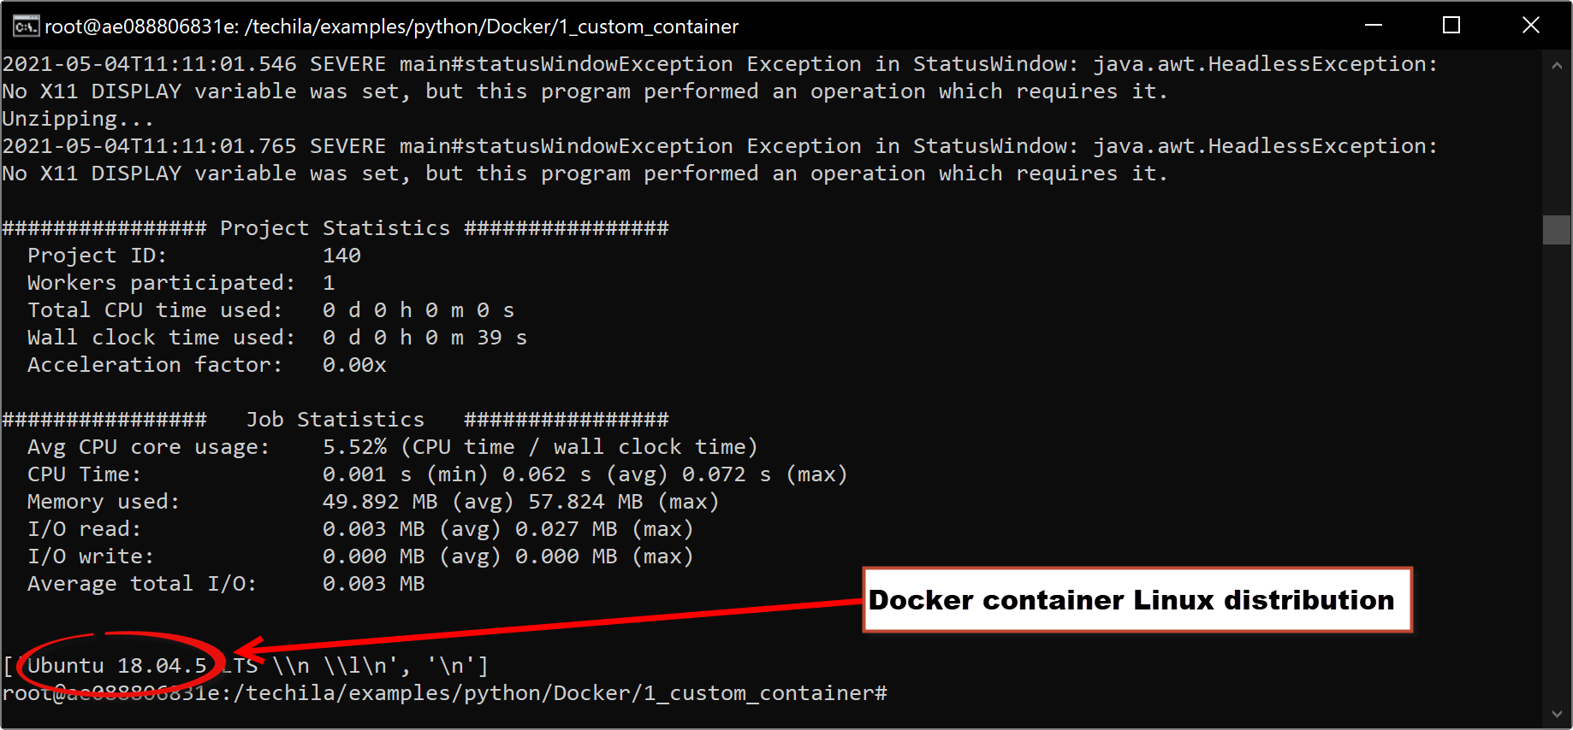This screenshot has height=730, width=1573.
Task: Click the 'Wall clock time used' line
Action: coord(277,338)
